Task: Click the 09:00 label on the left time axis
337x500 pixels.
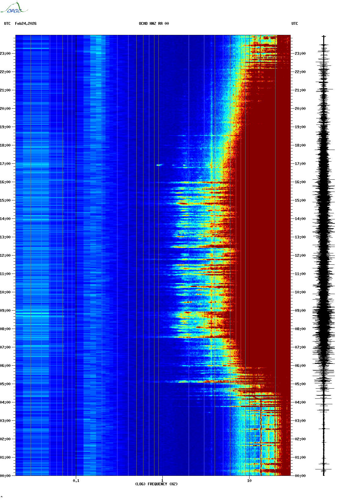Action: 5,311
